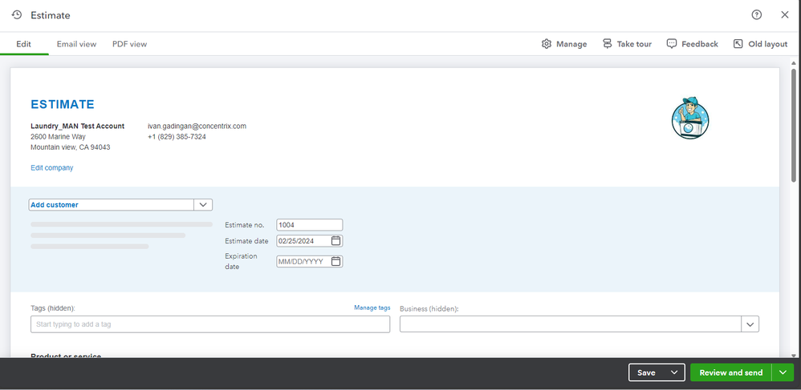Click the Tags input field

[210, 324]
